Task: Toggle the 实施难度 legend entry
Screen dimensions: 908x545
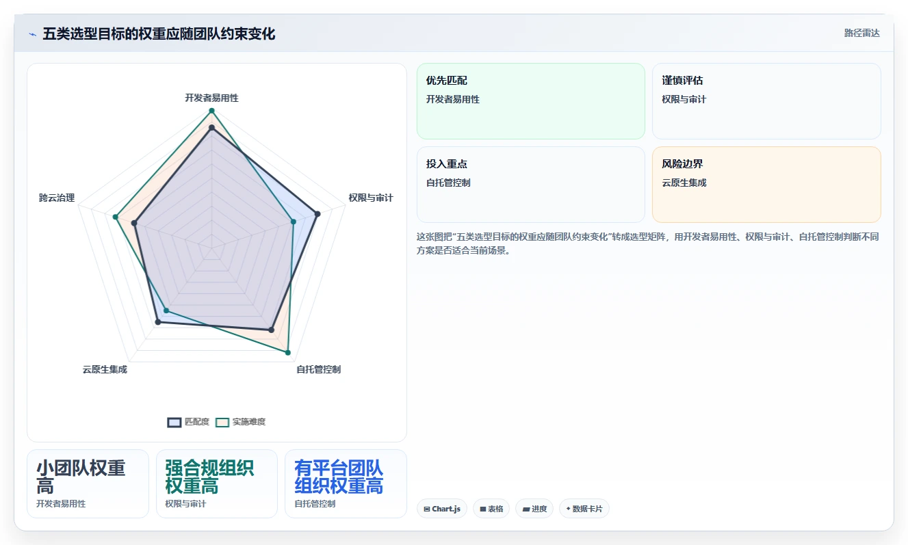Action: coord(240,422)
